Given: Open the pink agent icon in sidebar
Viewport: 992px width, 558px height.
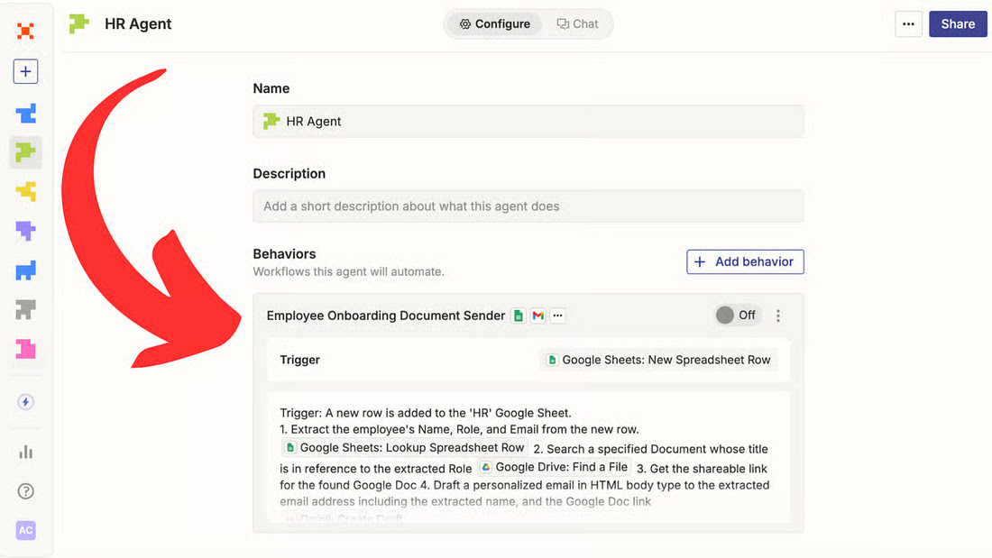Looking at the screenshot, I should [25, 349].
